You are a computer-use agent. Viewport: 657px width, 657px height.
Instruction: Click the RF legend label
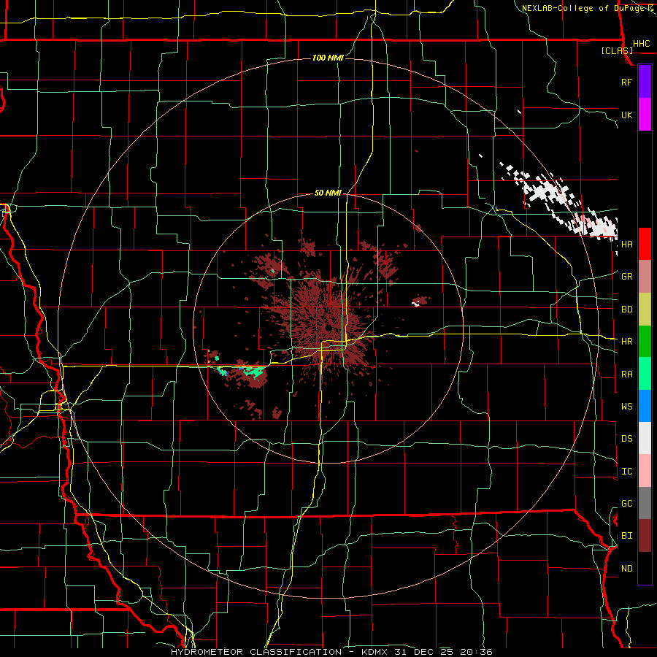click(626, 82)
